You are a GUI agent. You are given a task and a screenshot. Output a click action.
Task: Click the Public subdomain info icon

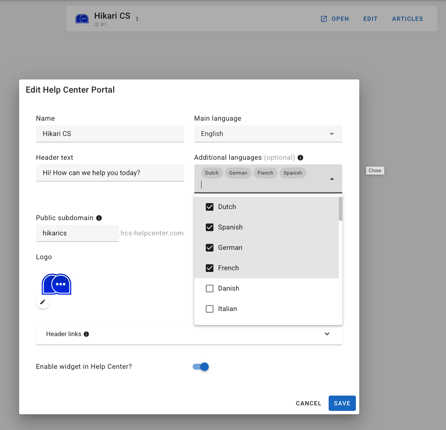99,218
